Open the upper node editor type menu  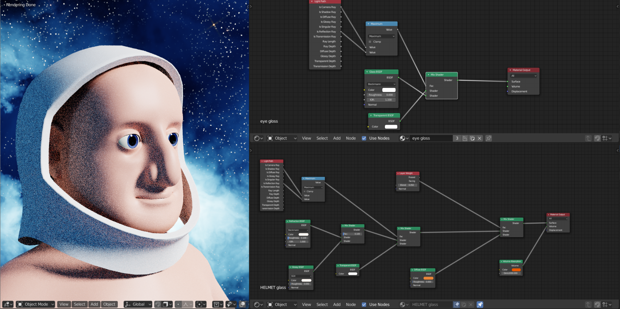(258, 138)
